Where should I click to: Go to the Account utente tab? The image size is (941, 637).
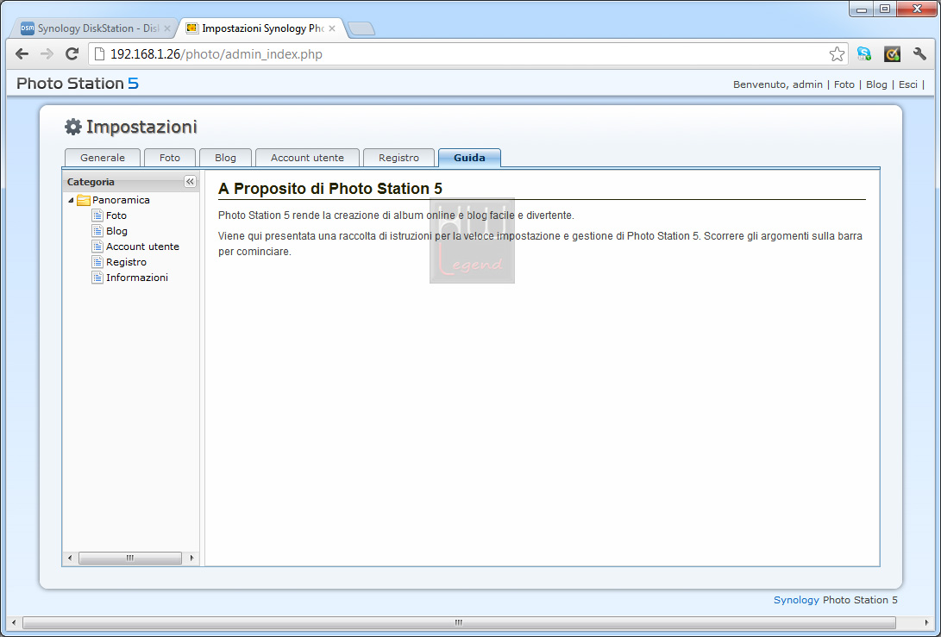point(307,158)
